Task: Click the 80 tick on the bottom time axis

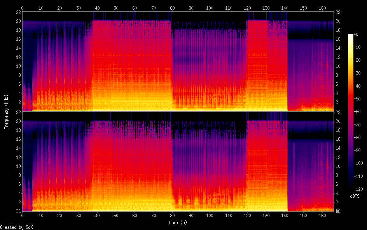Action: click(x=172, y=215)
